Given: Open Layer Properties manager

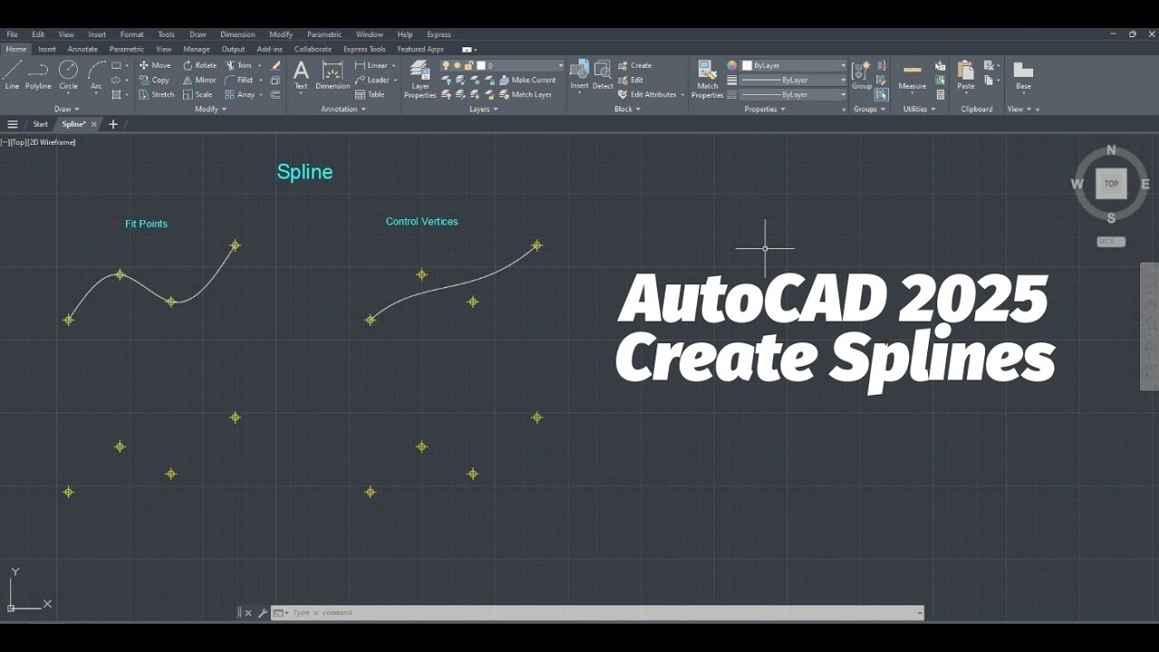Looking at the screenshot, I should [420, 79].
